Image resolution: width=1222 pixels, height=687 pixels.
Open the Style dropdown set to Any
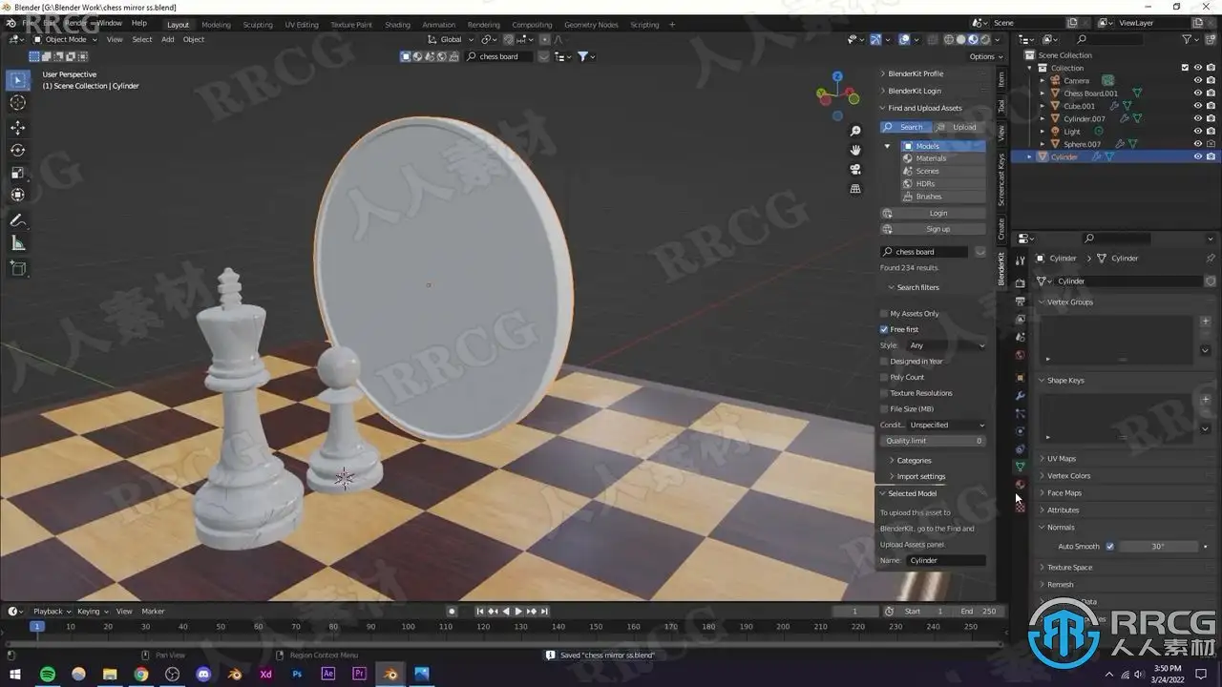946,345
